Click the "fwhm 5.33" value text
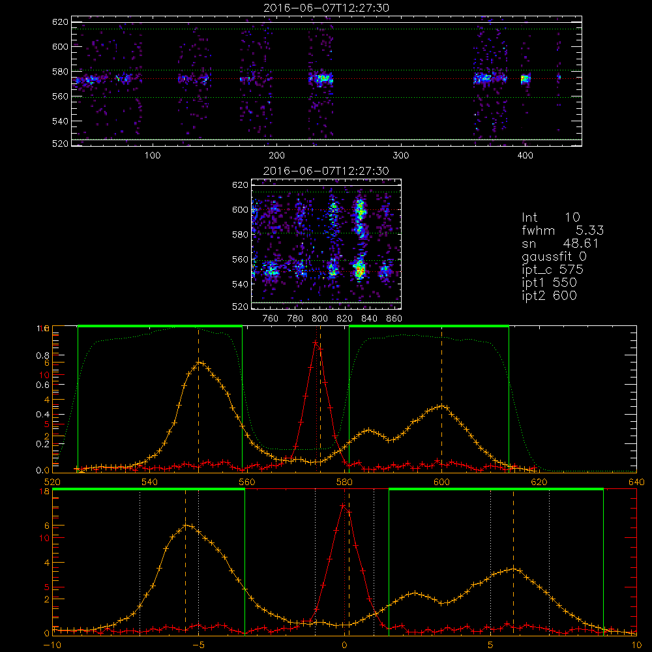The height and width of the screenshot is (652, 652). [563, 230]
